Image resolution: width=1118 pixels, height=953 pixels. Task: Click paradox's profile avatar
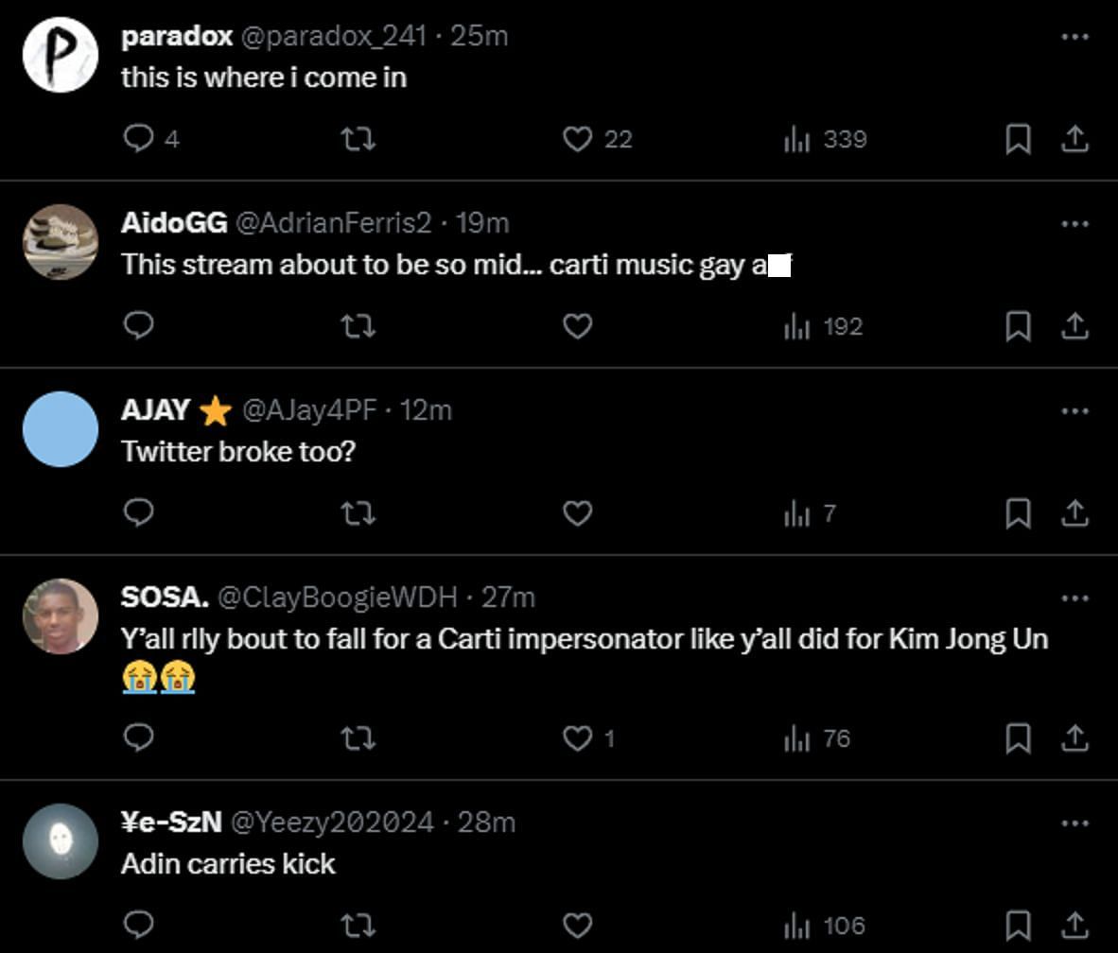pyautogui.click(x=61, y=55)
